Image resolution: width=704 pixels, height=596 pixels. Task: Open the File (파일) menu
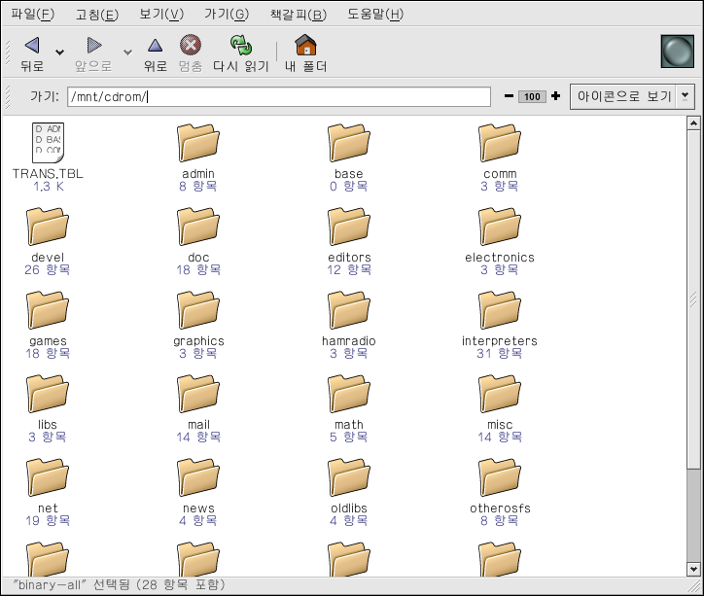click(32, 14)
